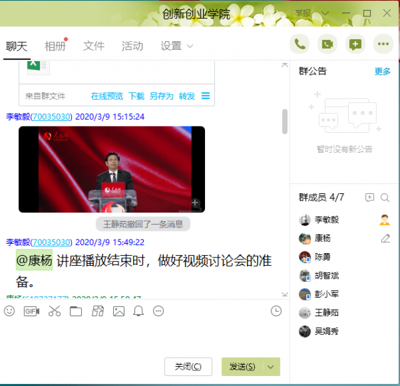
Task: Open message history with the clock icon
Action: [x=276, y=311]
